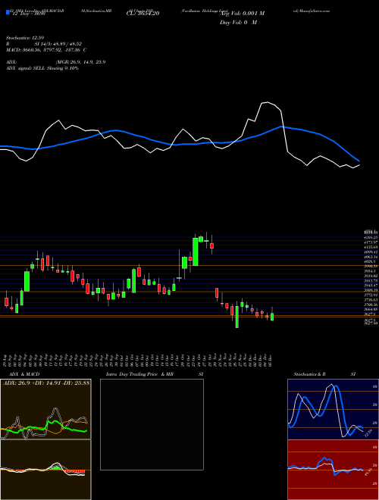Click the long green candle at the lowest price
The width and height of the screenshot is (379, 500).
coord(236,317)
